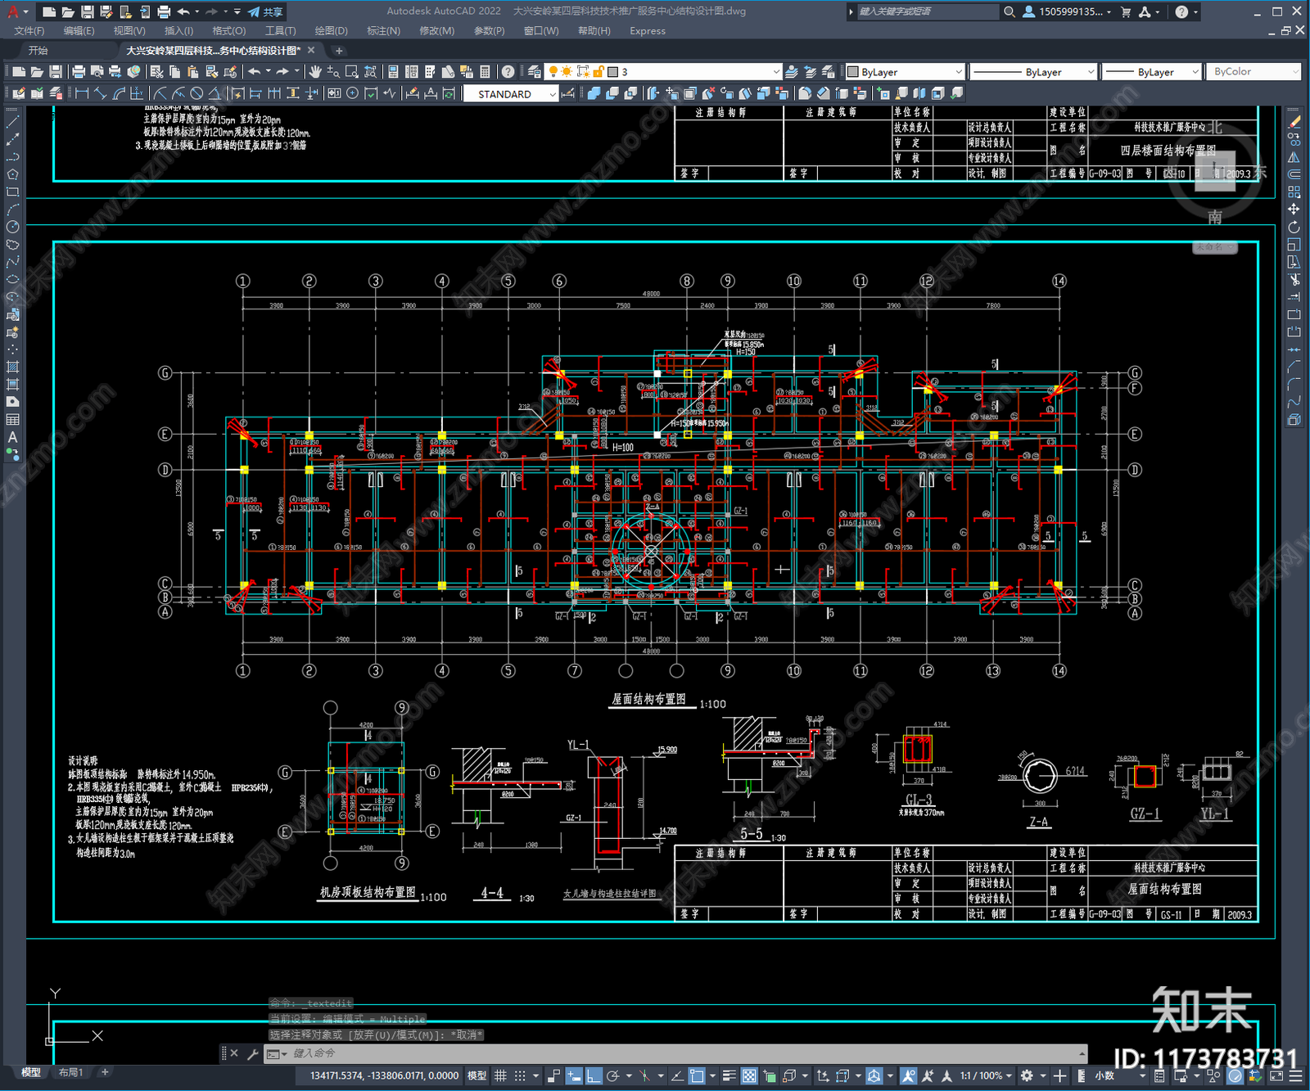
Task: Click the Make Object's Layer Current icon
Action: click(792, 72)
